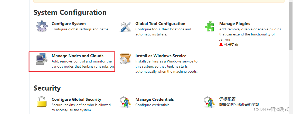This screenshot has height=114, width=293.
Task: Click the Manage Credentials keys icon
Action: [x=125, y=102]
